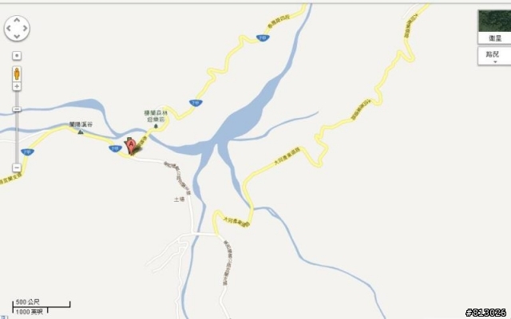Click the 7甲 route shield near the marker

pyautogui.click(x=115, y=149)
